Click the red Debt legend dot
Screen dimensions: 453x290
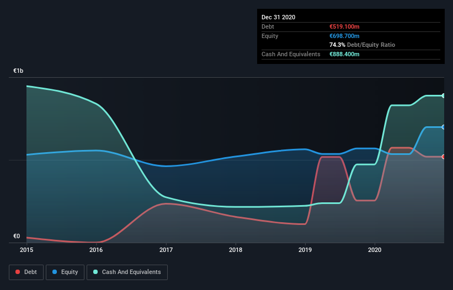click(18, 272)
